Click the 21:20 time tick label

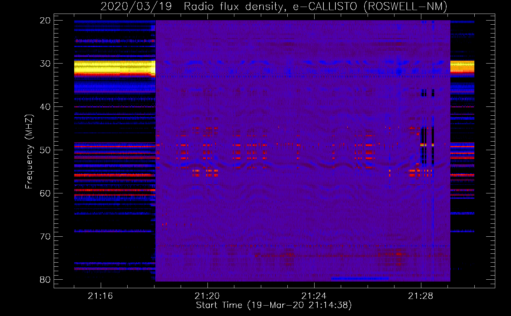point(207,296)
